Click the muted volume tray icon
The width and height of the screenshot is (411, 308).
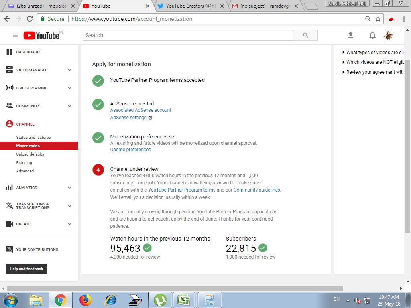tap(357, 300)
